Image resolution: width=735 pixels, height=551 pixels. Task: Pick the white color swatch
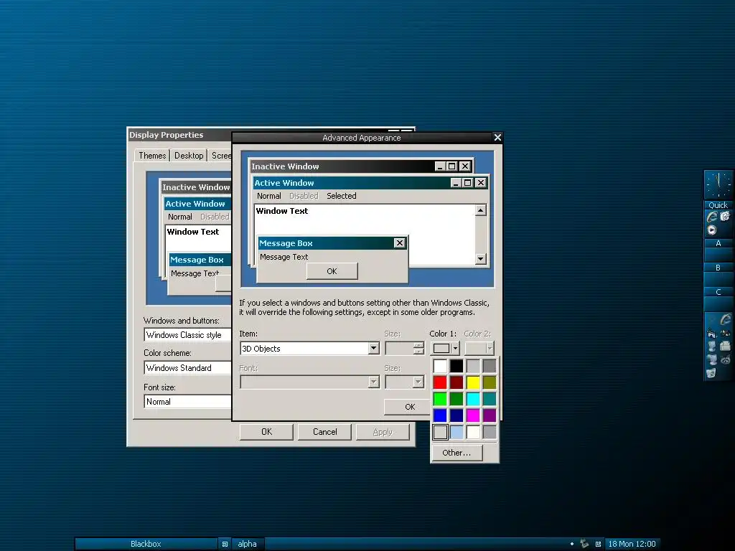click(x=440, y=366)
